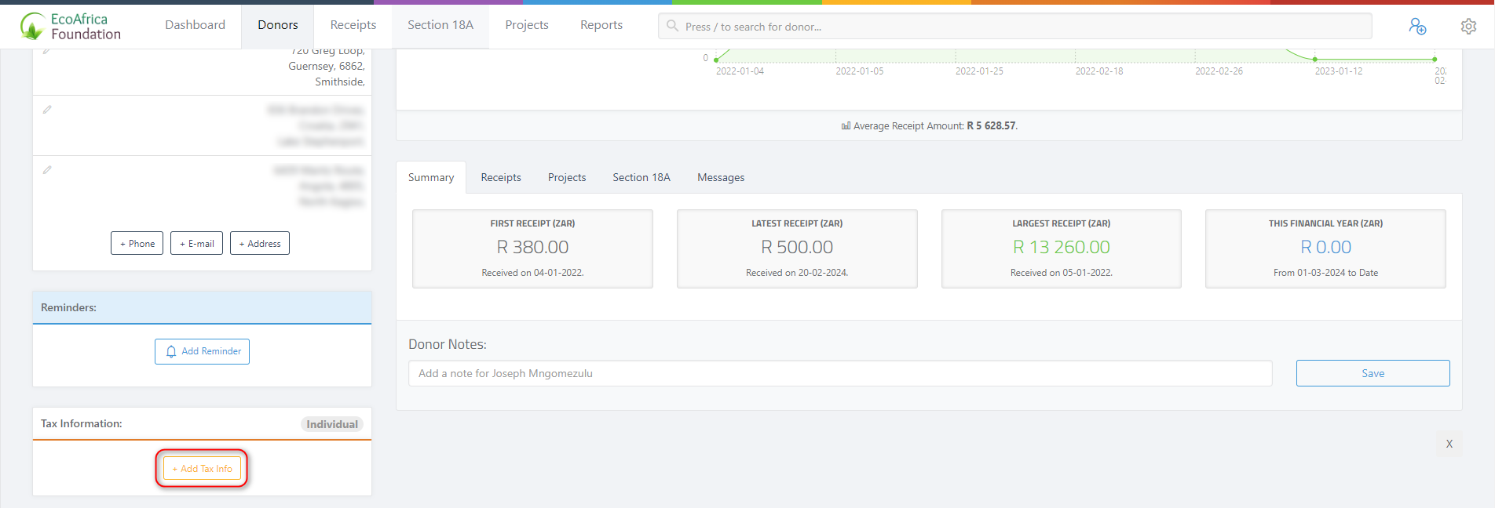The image size is (1495, 508).
Task: Click pencil icon beside second blurred address
Action: 47,110
